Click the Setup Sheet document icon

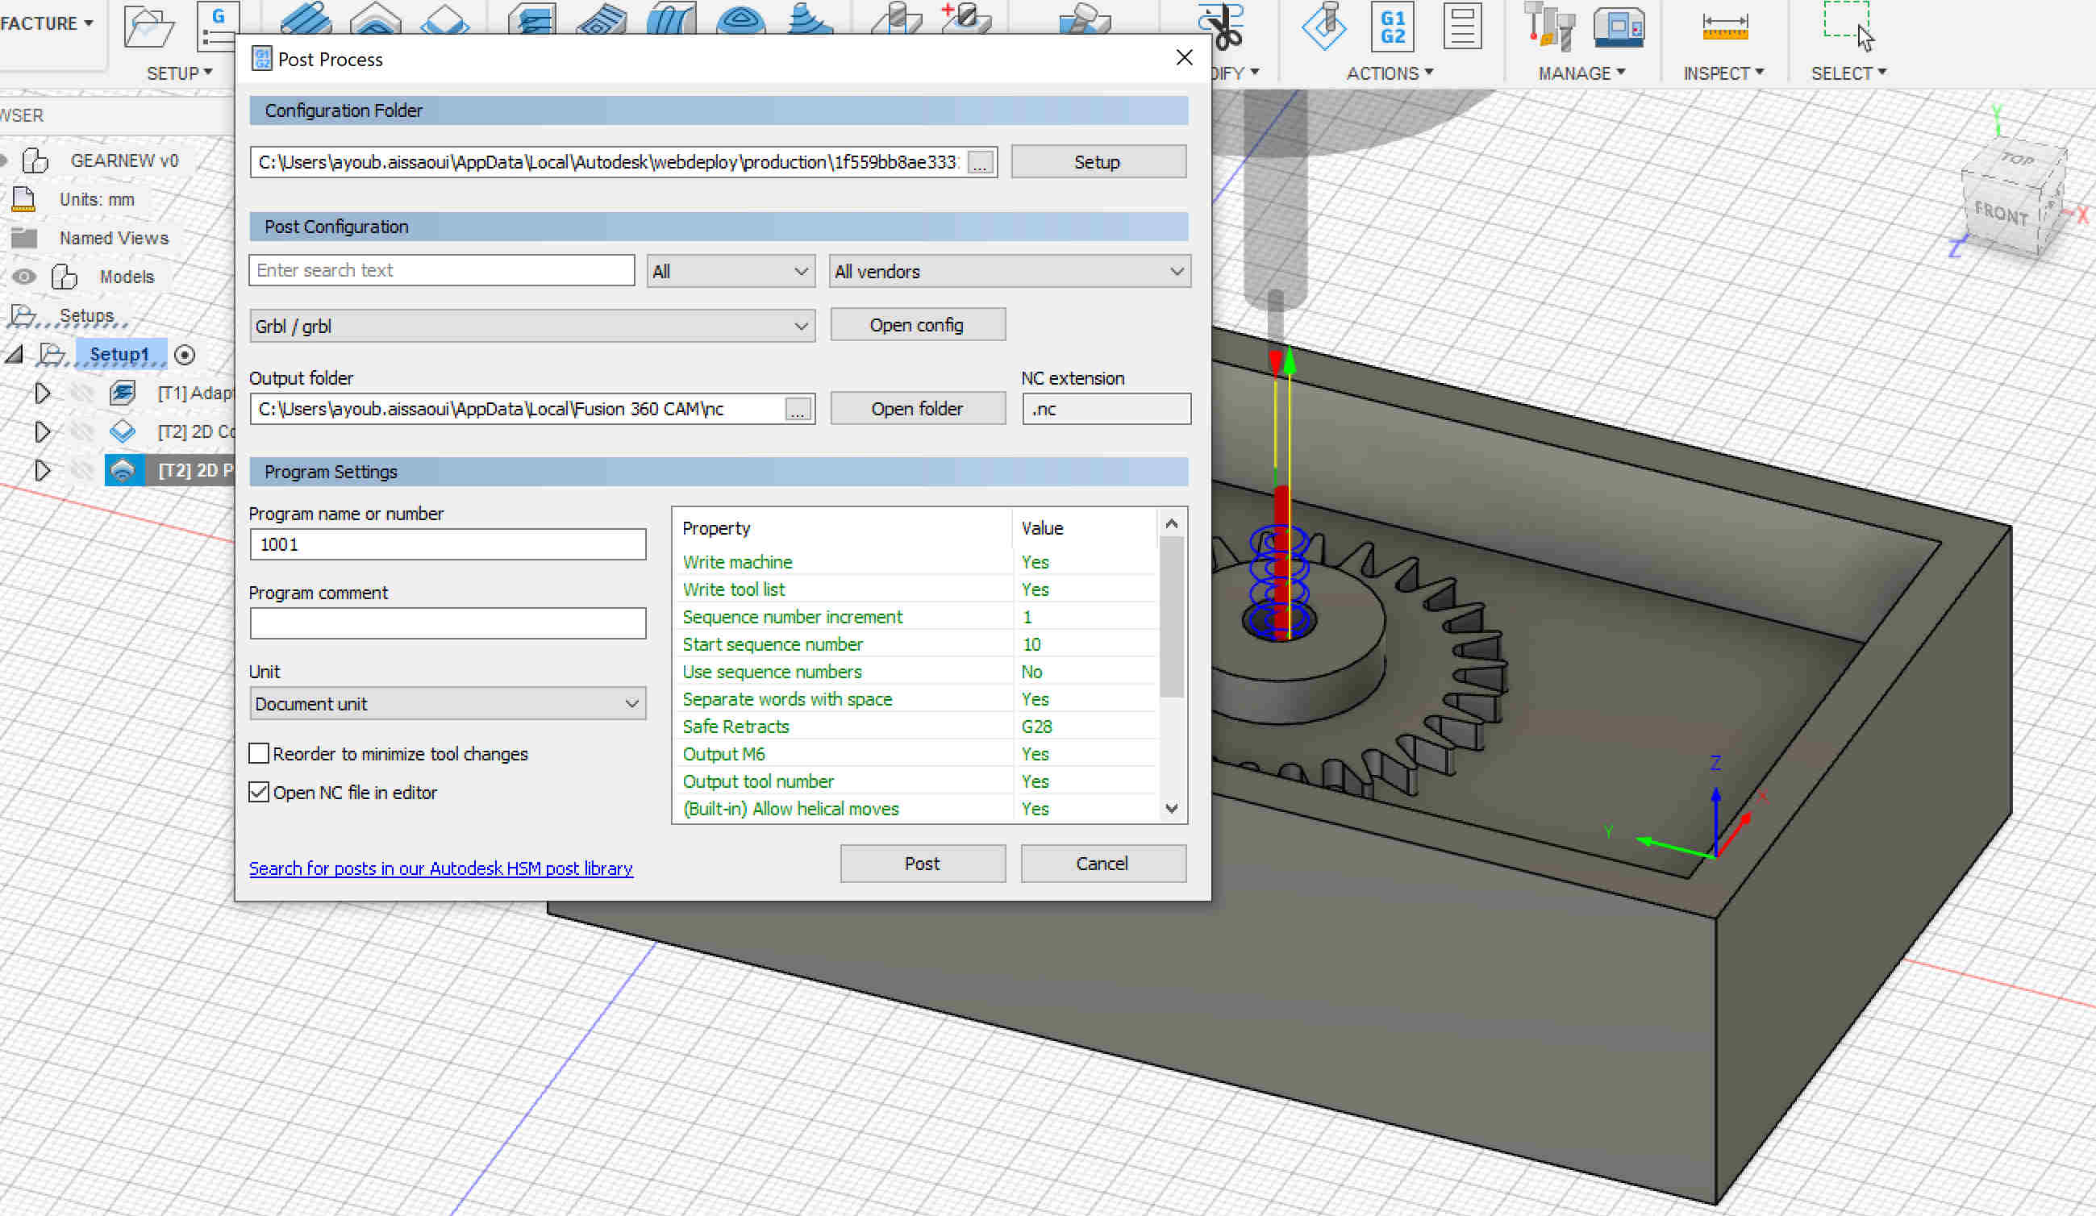[x=1461, y=27]
